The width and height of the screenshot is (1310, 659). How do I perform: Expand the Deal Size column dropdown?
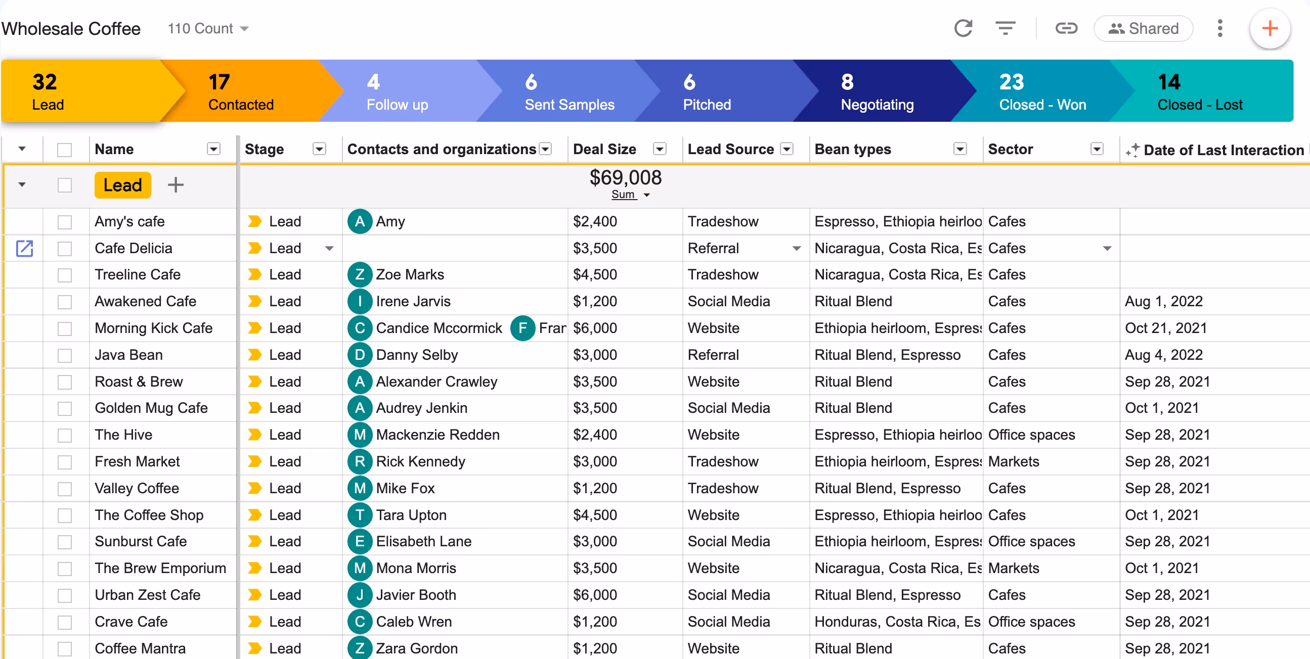(x=660, y=150)
